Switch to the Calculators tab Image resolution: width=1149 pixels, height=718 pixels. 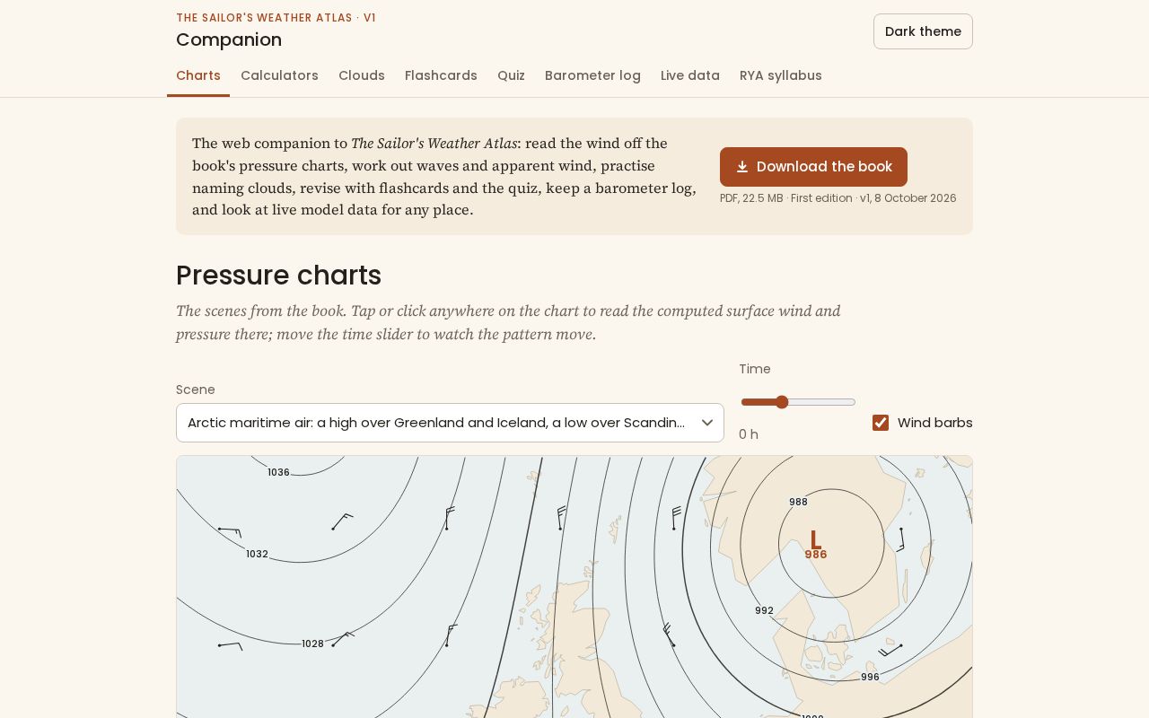[x=279, y=75]
